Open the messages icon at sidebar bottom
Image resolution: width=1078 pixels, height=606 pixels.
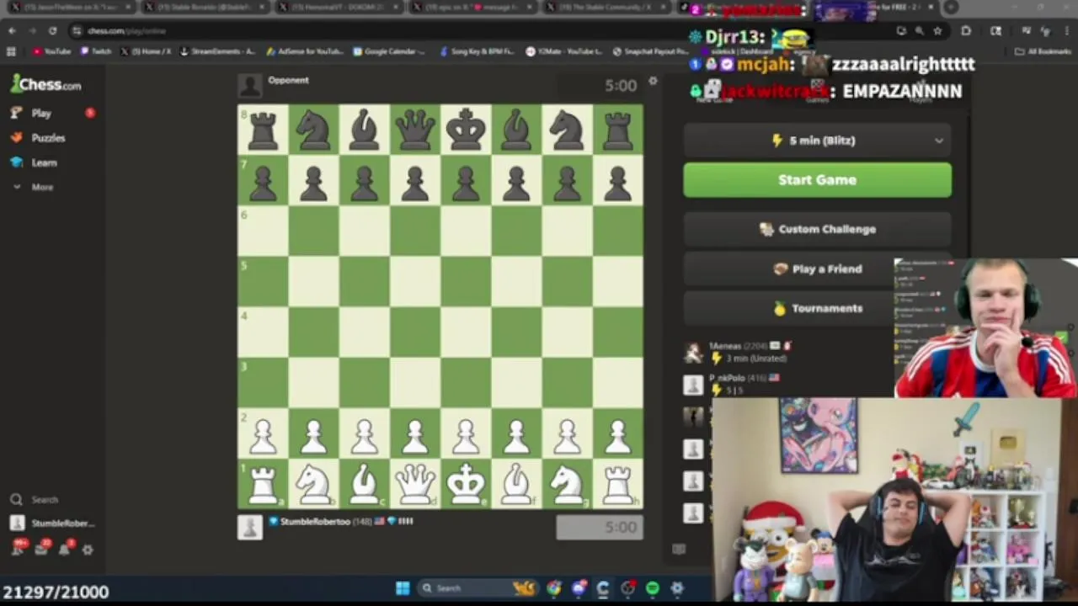pyautogui.click(x=40, y=550)
